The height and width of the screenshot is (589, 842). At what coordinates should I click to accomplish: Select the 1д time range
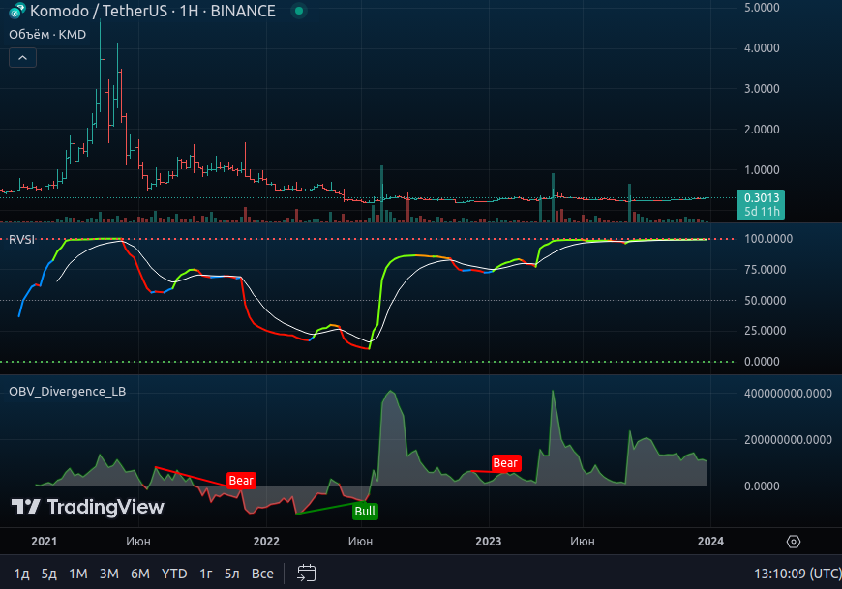tap(21, 574)
